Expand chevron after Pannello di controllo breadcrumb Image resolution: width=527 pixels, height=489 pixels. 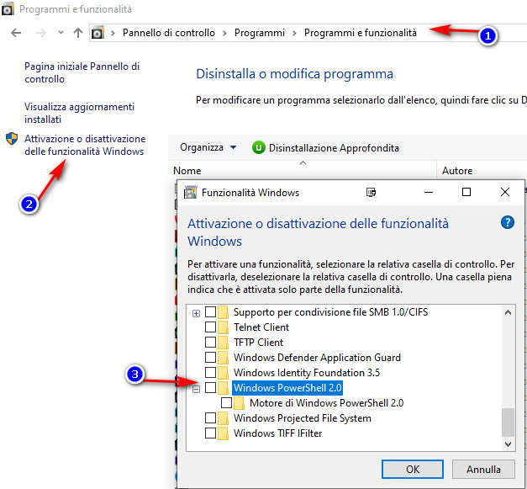point(224,33)
